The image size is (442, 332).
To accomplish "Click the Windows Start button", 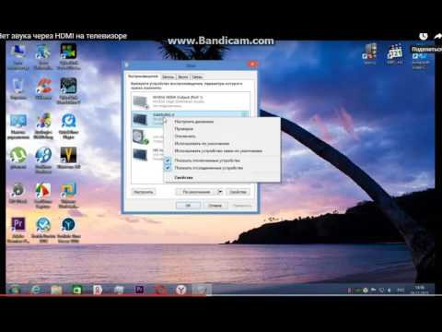I will (x=15, y=290).
